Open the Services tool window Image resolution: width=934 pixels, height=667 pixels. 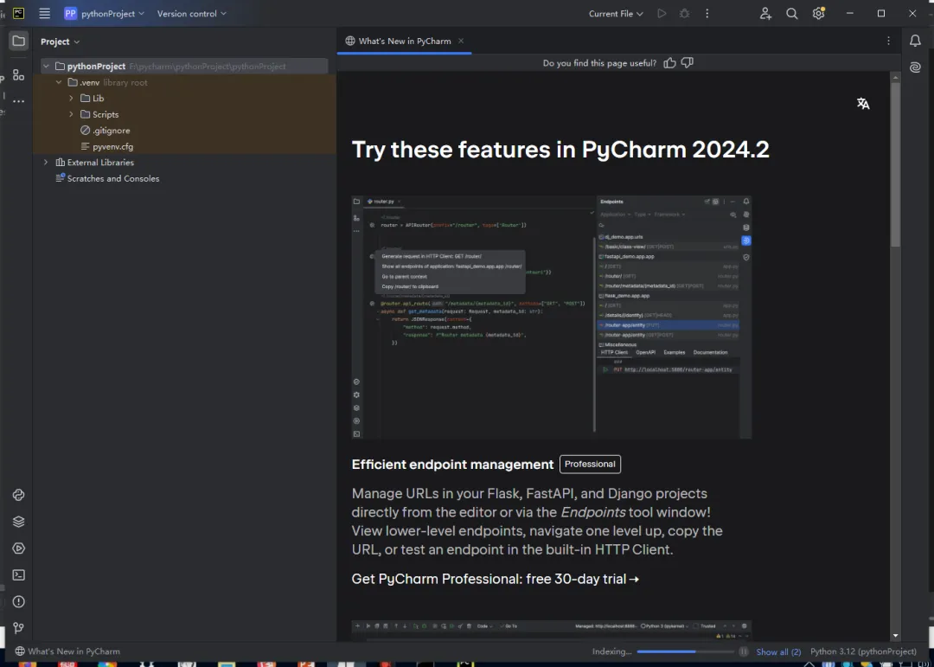pos(18,548)
